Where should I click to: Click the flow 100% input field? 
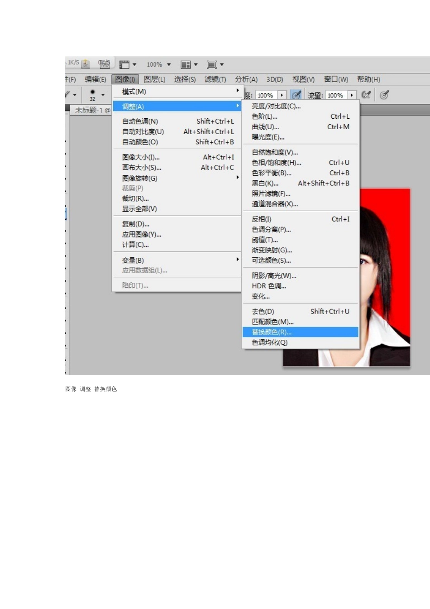[x=336, y=95]
